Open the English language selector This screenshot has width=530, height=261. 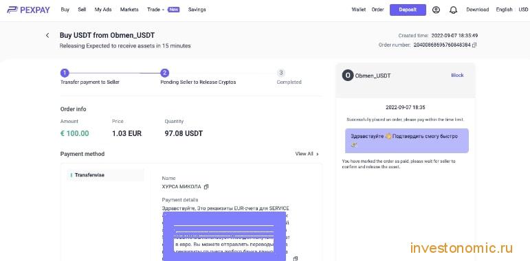(x=504, y=10)
